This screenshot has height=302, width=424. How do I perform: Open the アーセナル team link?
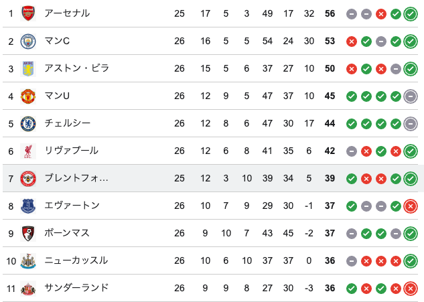click(x=67, y=13)
